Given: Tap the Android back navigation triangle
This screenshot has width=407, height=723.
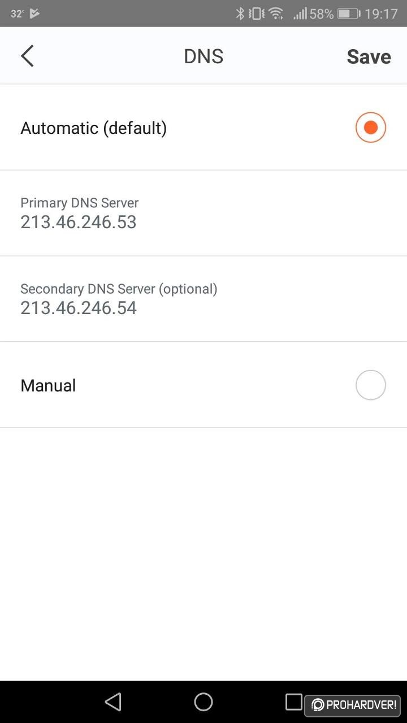Looking at the screenshot, I should [x=113, y=702].
